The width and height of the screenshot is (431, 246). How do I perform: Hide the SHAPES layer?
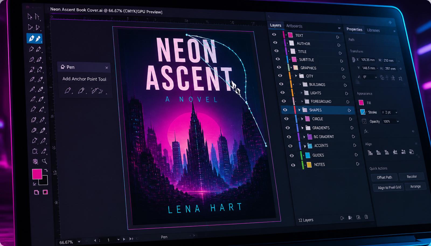[285, 110]
